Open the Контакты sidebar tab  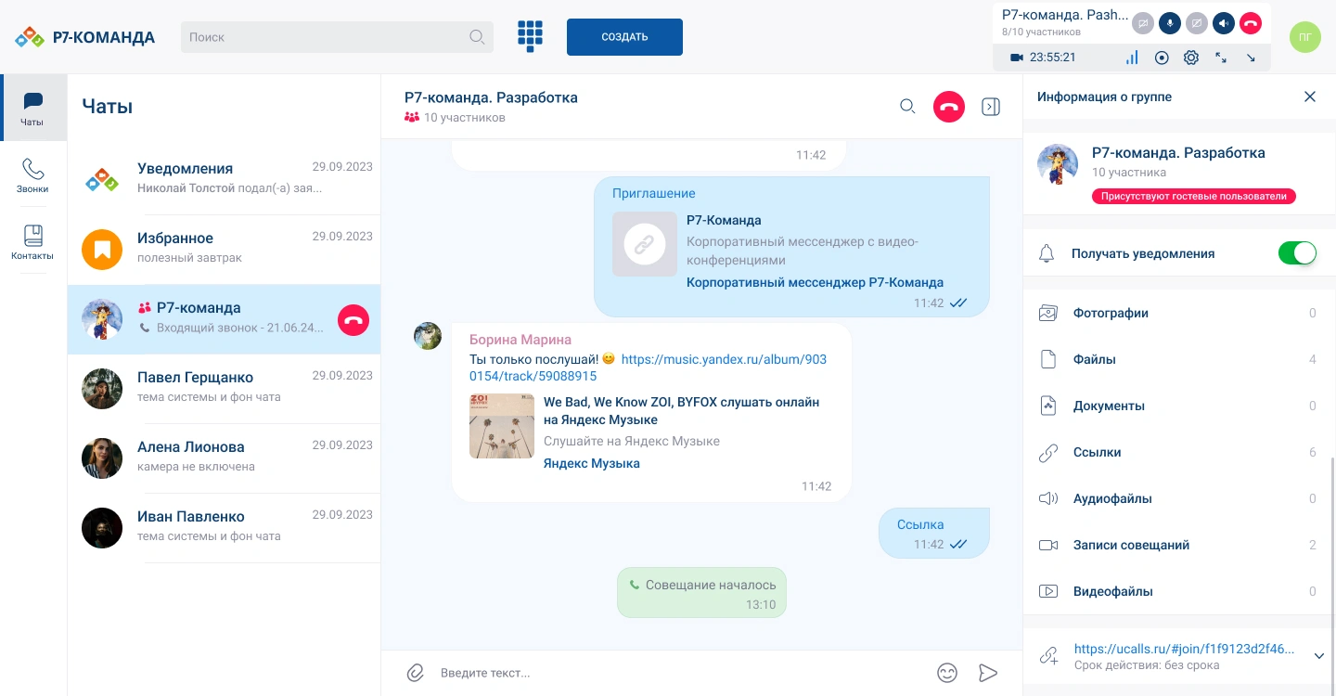[x=33, y=242]
